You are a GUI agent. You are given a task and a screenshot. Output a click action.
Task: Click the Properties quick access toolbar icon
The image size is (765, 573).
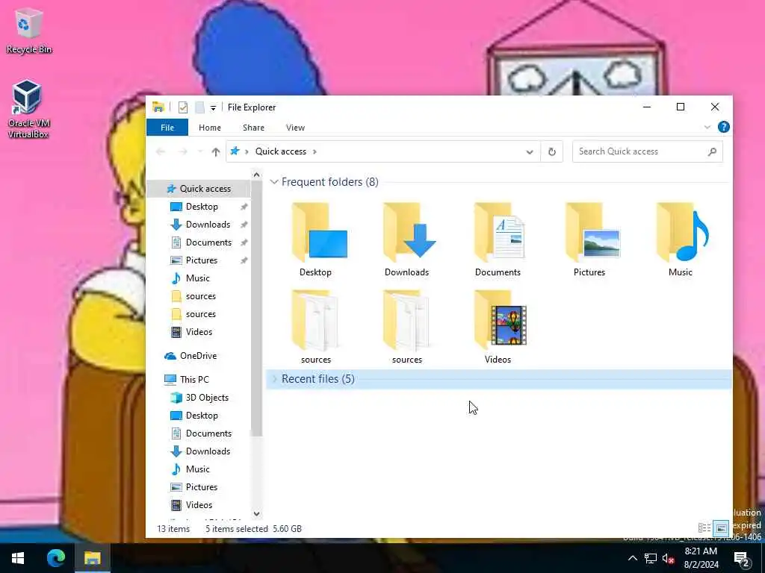click(183, 107)
